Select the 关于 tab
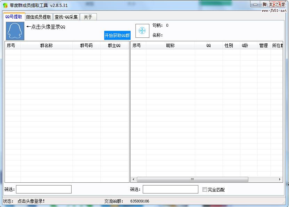The image size is (289, 207). point(88,17)
